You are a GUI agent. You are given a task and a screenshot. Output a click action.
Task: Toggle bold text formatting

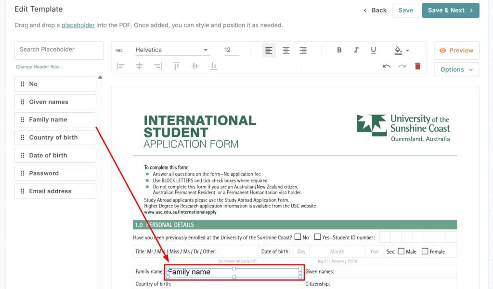[x=339, y=50]
